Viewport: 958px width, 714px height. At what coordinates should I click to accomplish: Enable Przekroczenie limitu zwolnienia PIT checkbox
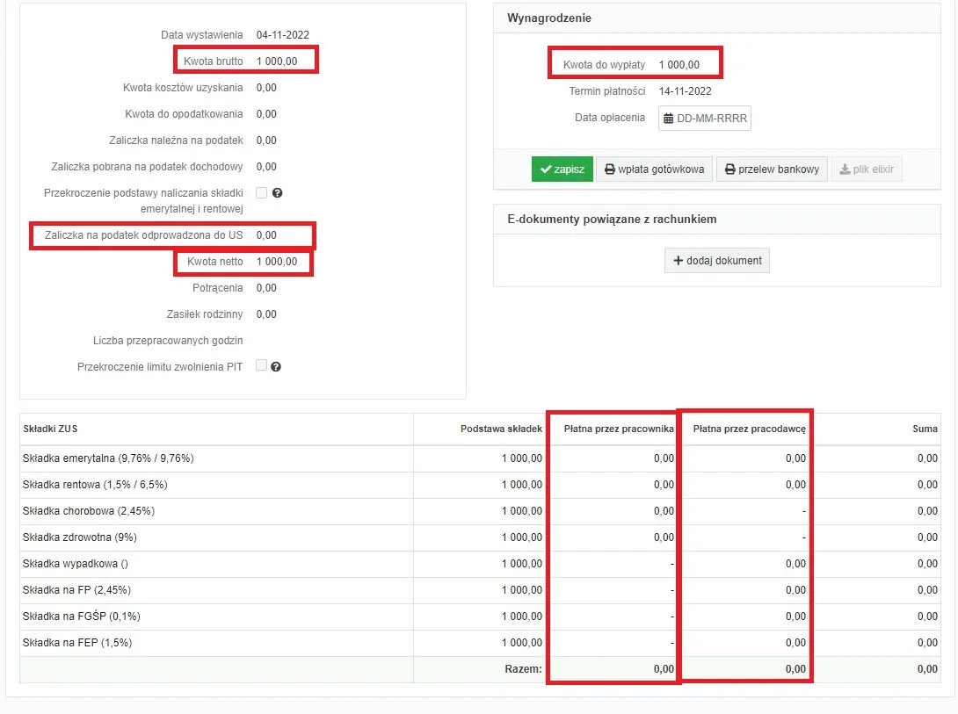pos(261,365)
